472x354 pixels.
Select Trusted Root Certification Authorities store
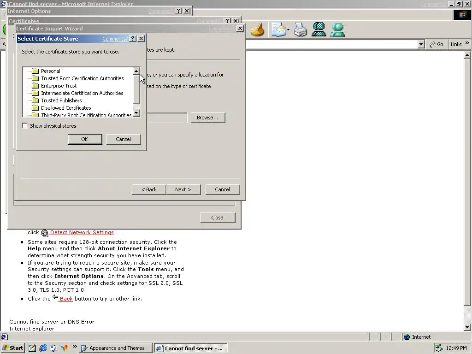pos(82,78)
